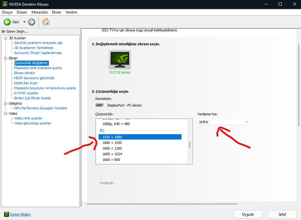
Task: Open the Sistem Bilgileri link
Action: click(x=20, y=214)
